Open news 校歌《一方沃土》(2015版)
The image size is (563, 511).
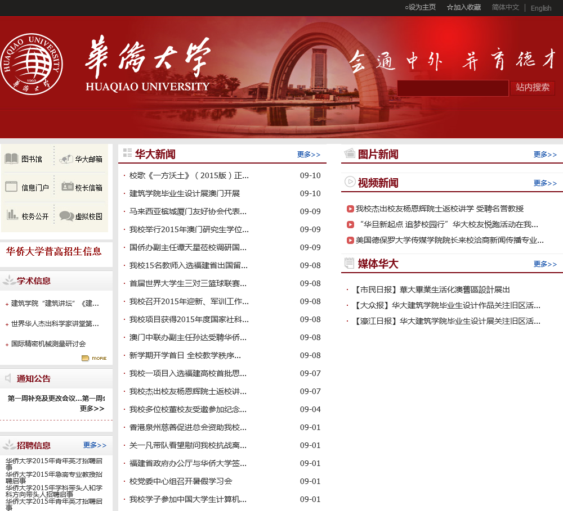click(189, 175)
